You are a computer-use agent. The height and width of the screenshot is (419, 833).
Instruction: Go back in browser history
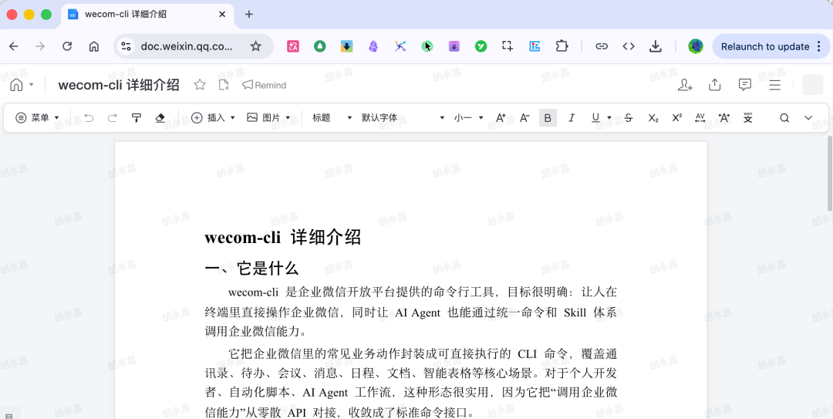14,46
